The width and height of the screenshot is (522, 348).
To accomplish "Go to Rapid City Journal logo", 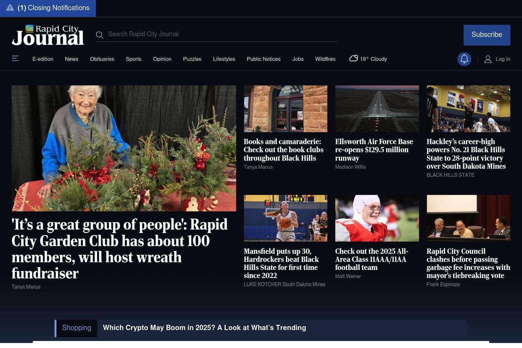I will click(x=48, y=35).
